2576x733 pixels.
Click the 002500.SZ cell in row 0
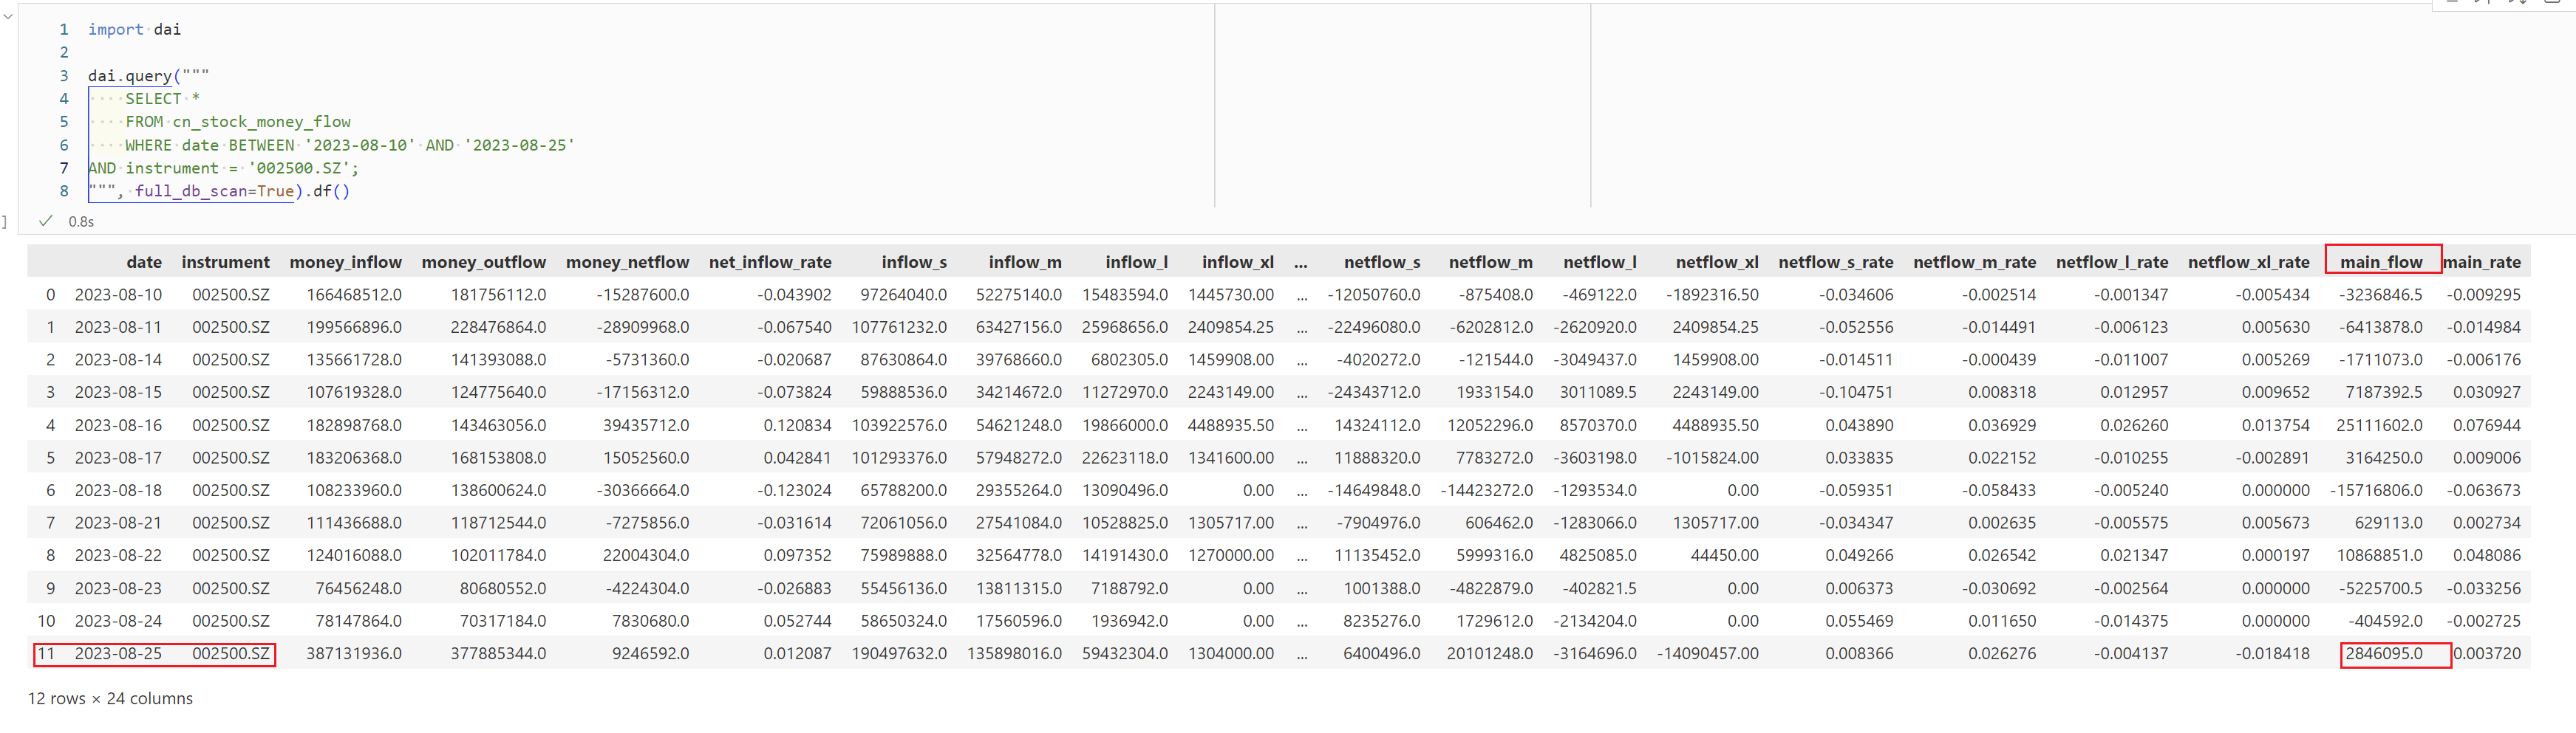pyautogui.click(x=230, y=295)
